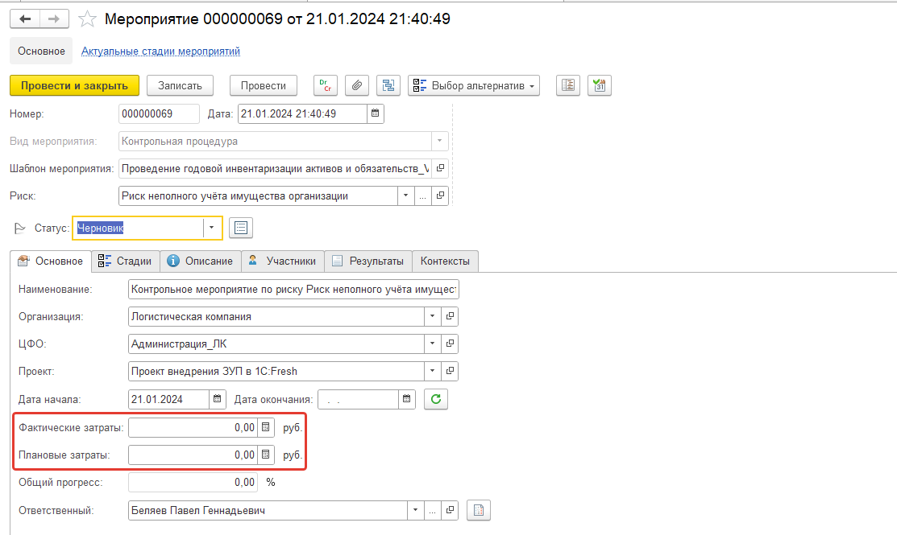This screenshot has width=897, height=535.
Task: Click the Дата начала input field
Action: click(x=168, y=399)
